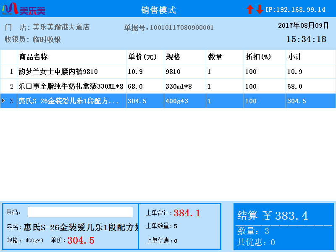Click the receipt number 10010117080900001
This screenshot has width=336, height=252.
click(182, 28)
